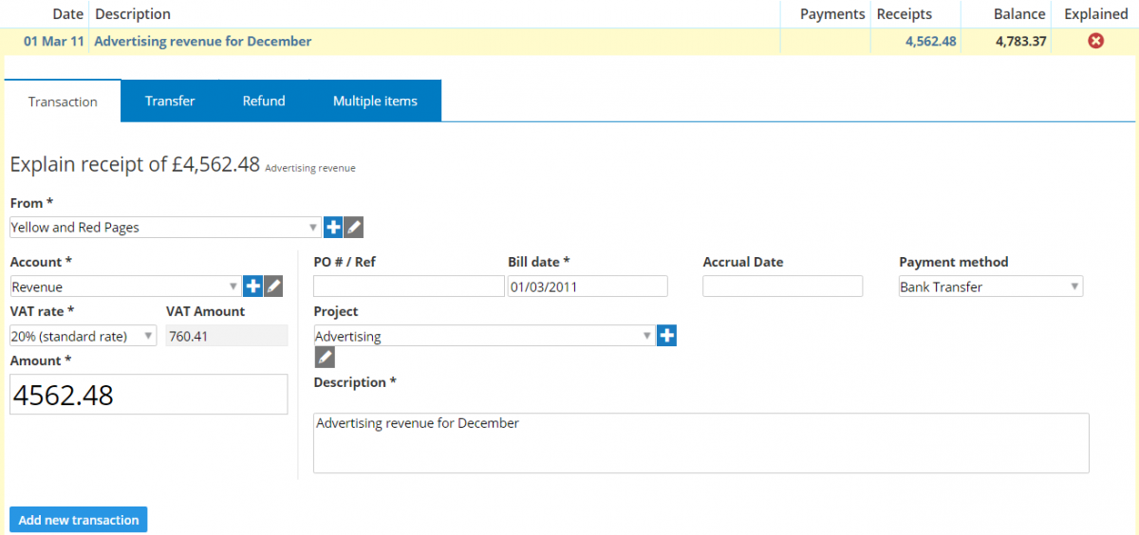Click the Accrual Date field
Viewport: 1139px width, 535px height.
point(783,286)
